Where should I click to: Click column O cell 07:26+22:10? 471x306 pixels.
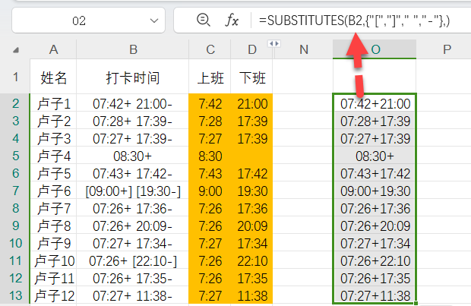point(375,260)
